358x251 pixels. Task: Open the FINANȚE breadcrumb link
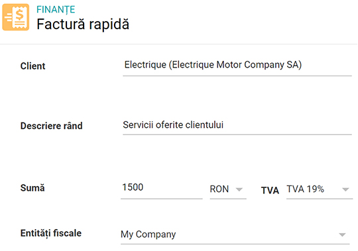(x=56, y=9)
